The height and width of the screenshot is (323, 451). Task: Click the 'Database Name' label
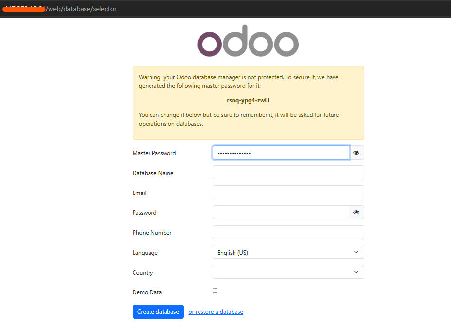153,173
